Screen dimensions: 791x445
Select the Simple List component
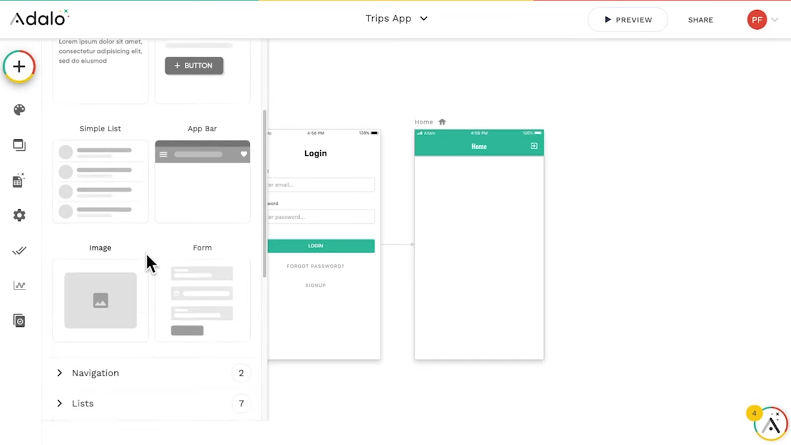click(x=100, y=180)
